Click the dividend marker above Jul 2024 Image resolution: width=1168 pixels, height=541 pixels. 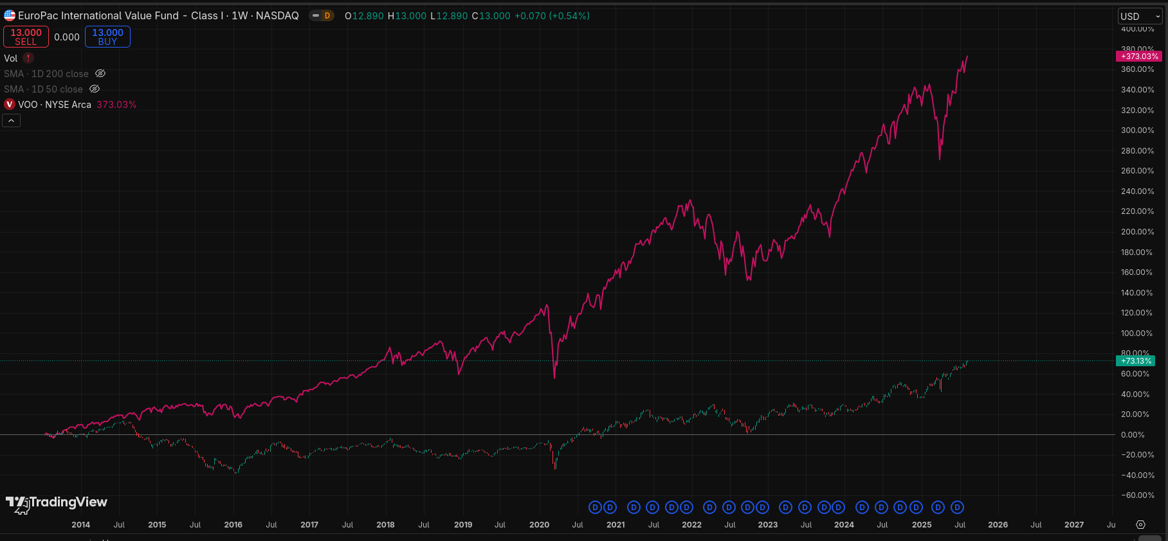(x=881, y=508)
